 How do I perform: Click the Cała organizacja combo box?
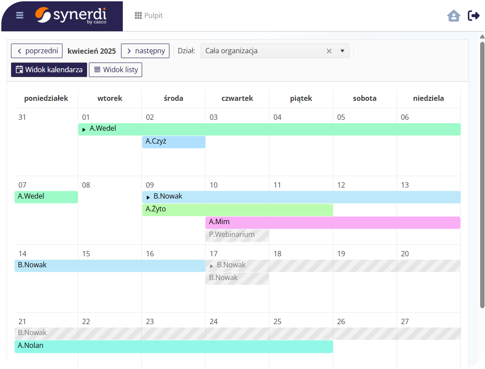pyautogui.click(x=275, y=51)
